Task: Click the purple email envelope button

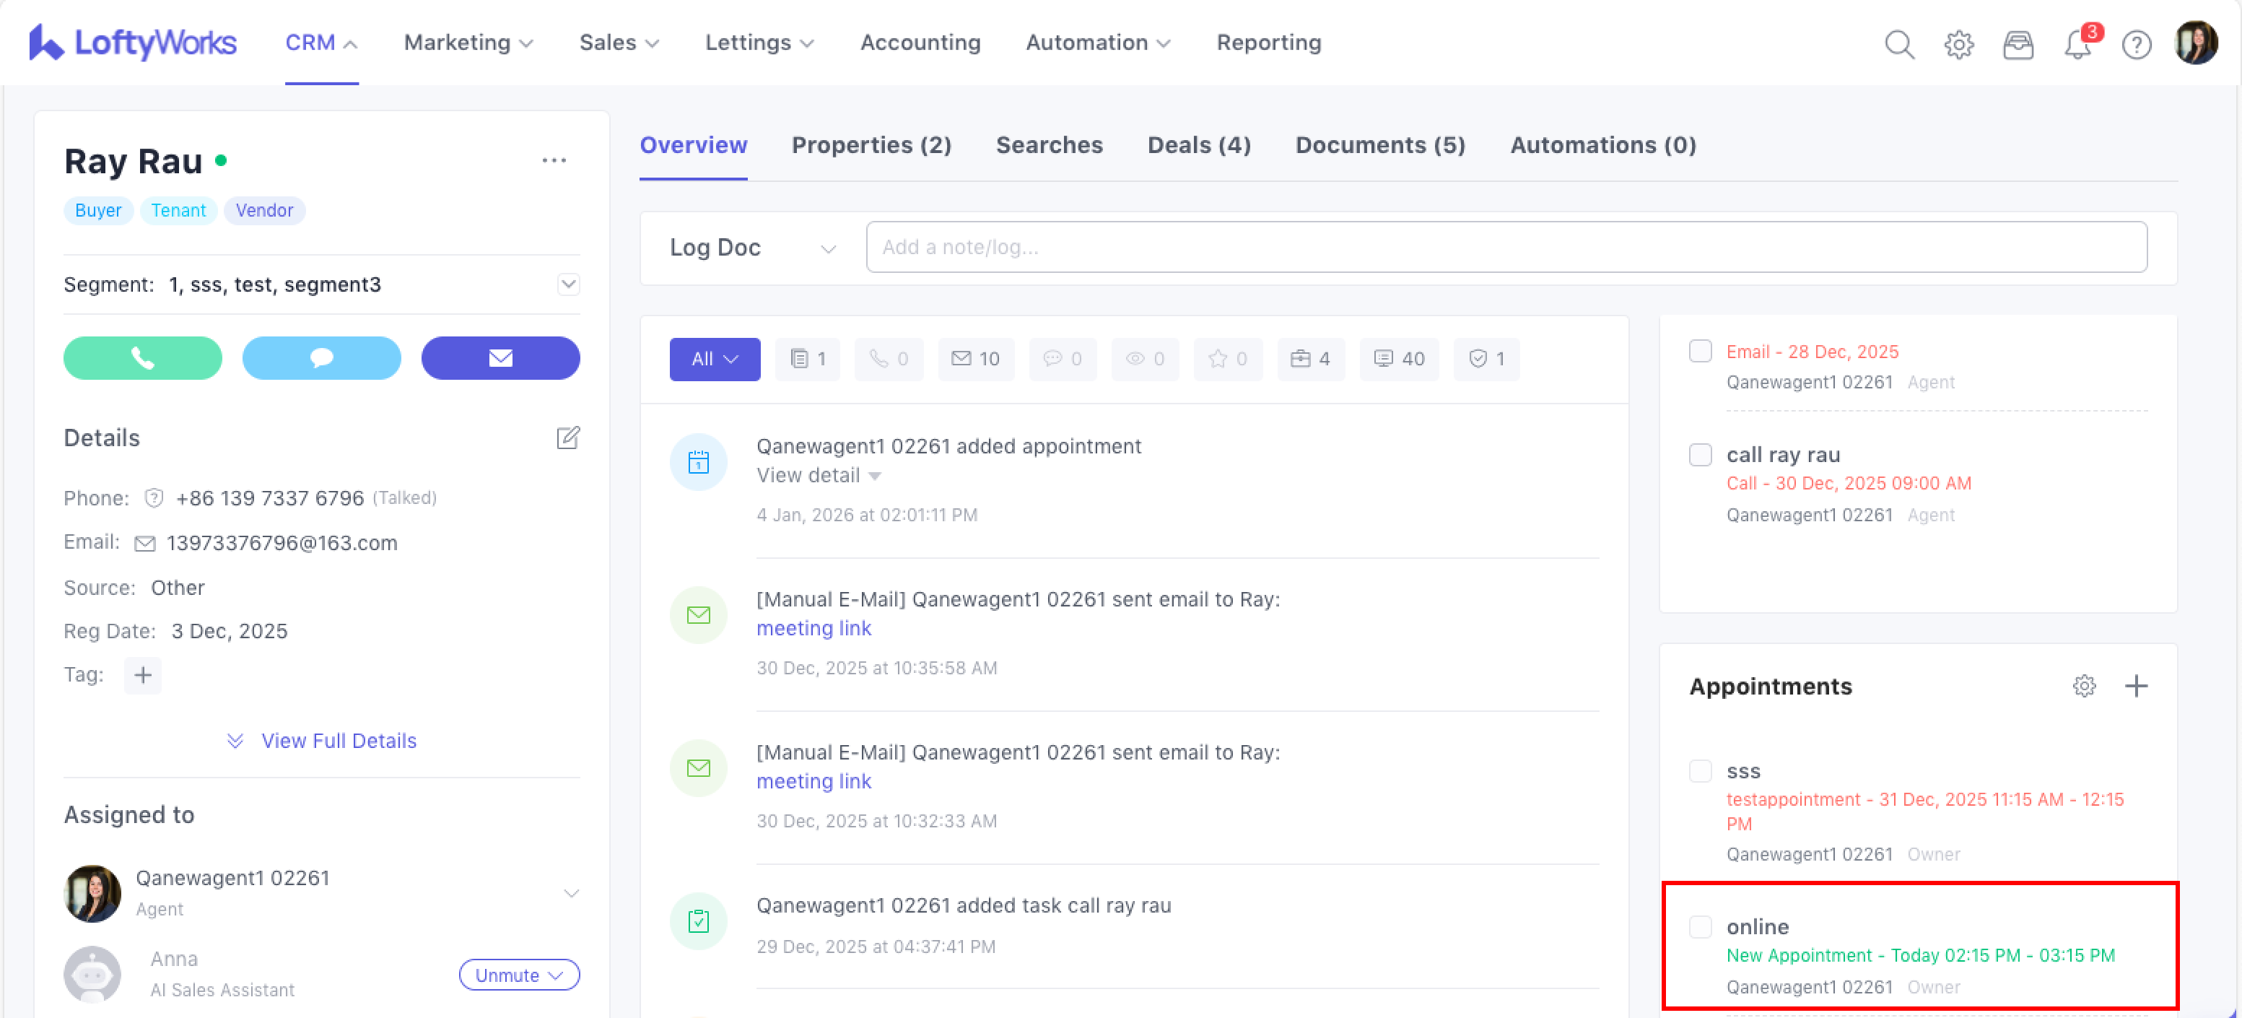Action: [x=500, y=358]
